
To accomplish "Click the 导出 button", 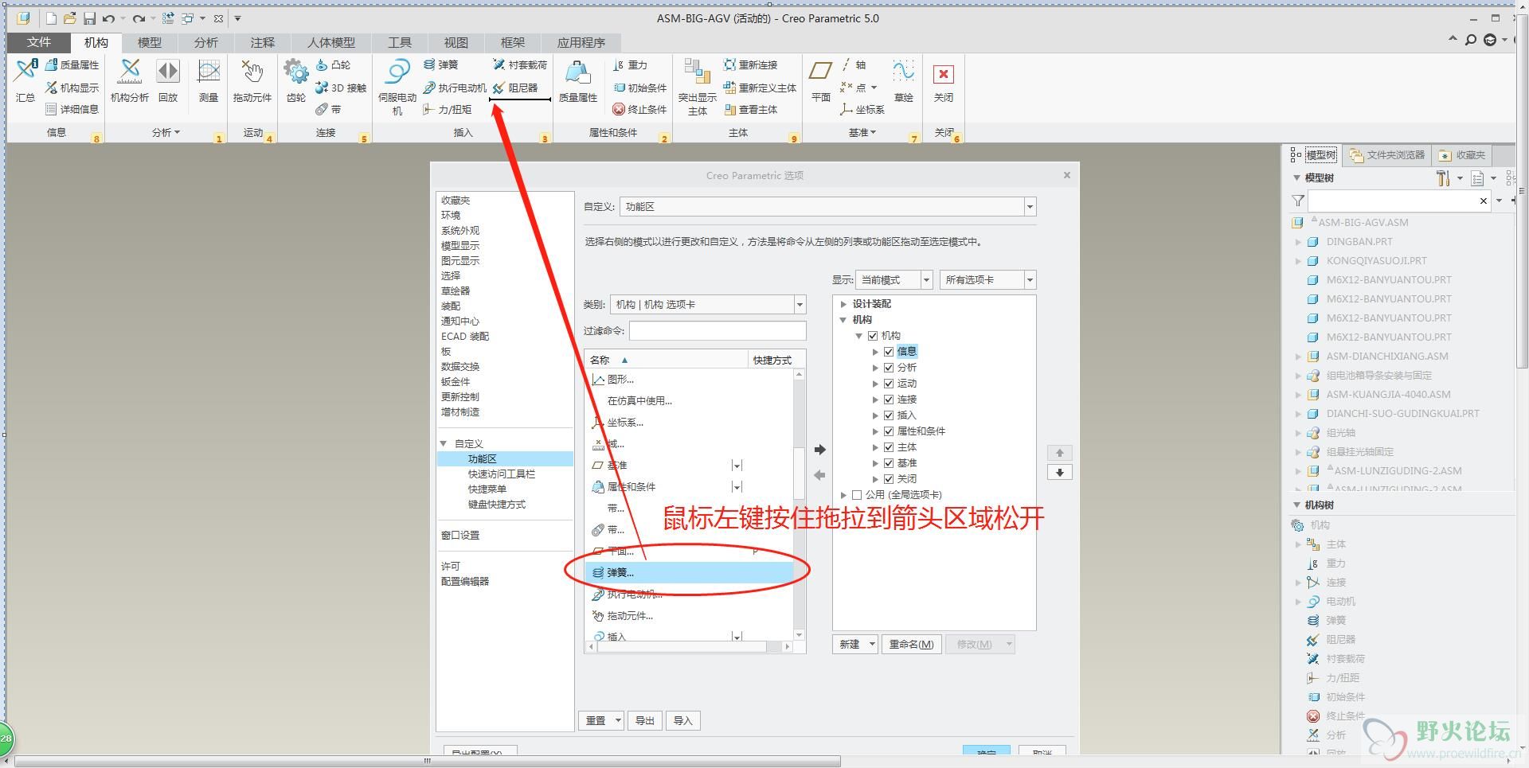I will (x=644, y=721).
